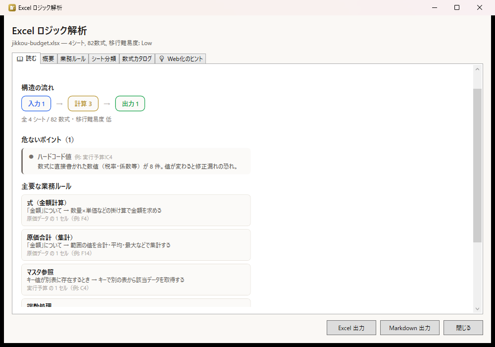The width and height of the screenshot is (495, 347).
Task: Click the 入力 1 flow badge
Action: tap(36, 104)
